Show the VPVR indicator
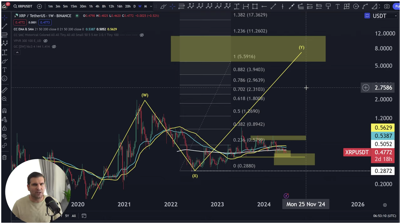The height and width of the screenshot is (224, 401). click(x=45, y=41)
